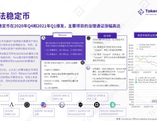Select the Frax icon on the timeline

[x=97, y=105]
